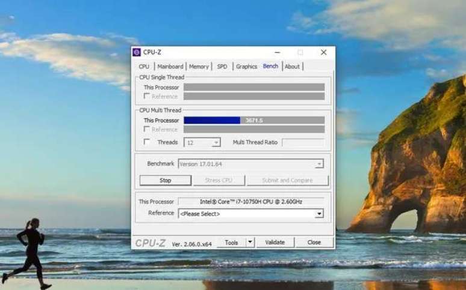
Task: Switch to the CPU tab
Action: [x=144, y=67]
